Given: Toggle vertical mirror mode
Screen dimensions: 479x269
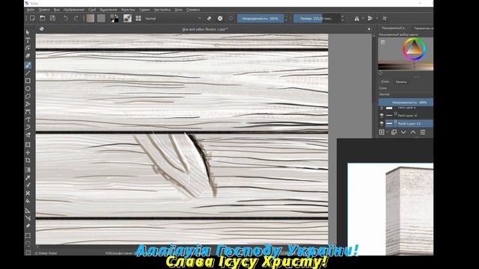Looking at the screenshot, I should pos(370,19).
